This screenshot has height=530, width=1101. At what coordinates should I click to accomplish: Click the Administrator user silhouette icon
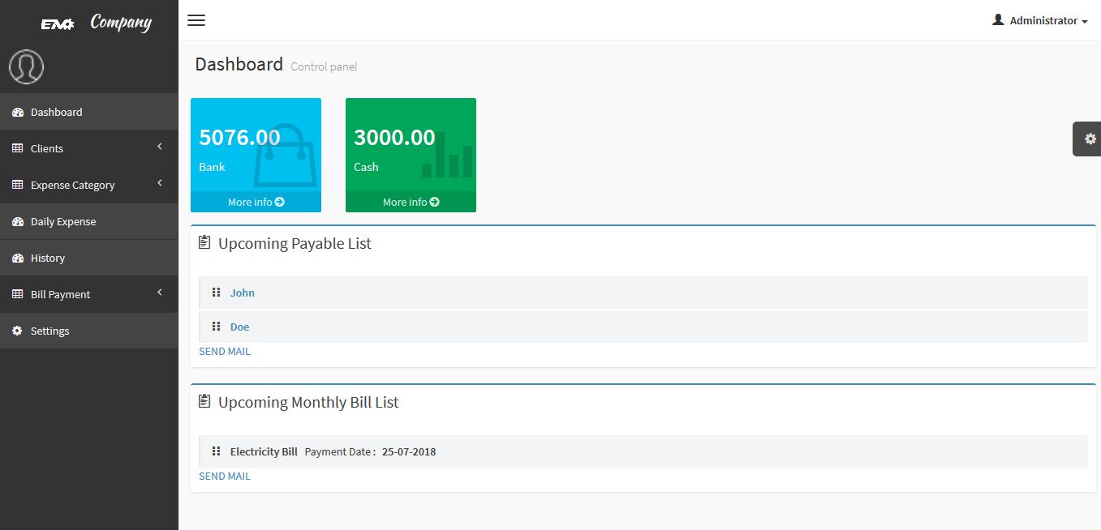[998, 19]
